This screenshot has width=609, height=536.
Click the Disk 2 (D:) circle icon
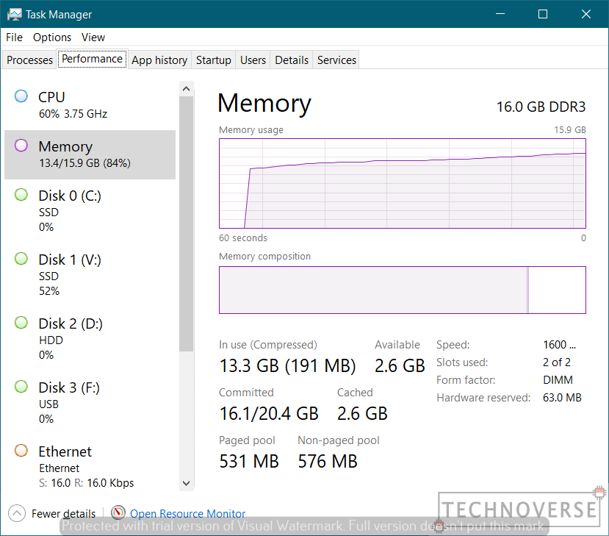tap(21, 323)
